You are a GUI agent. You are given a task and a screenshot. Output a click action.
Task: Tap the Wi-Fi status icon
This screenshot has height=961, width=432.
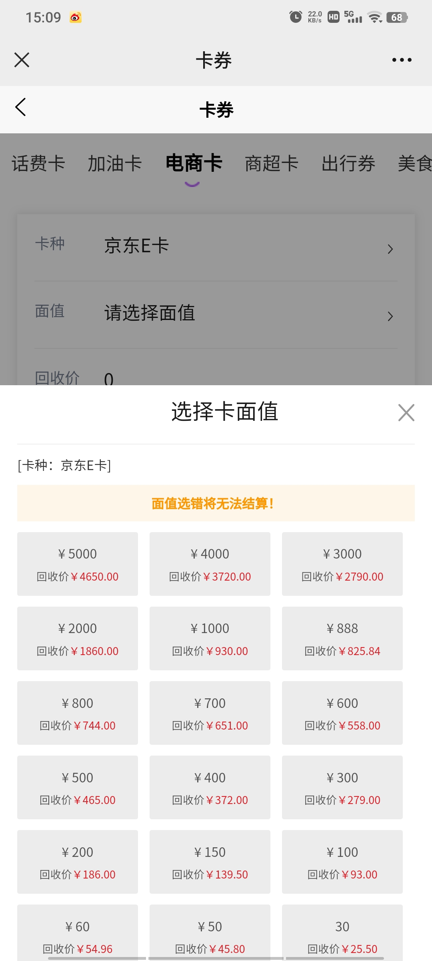[375, 18]
